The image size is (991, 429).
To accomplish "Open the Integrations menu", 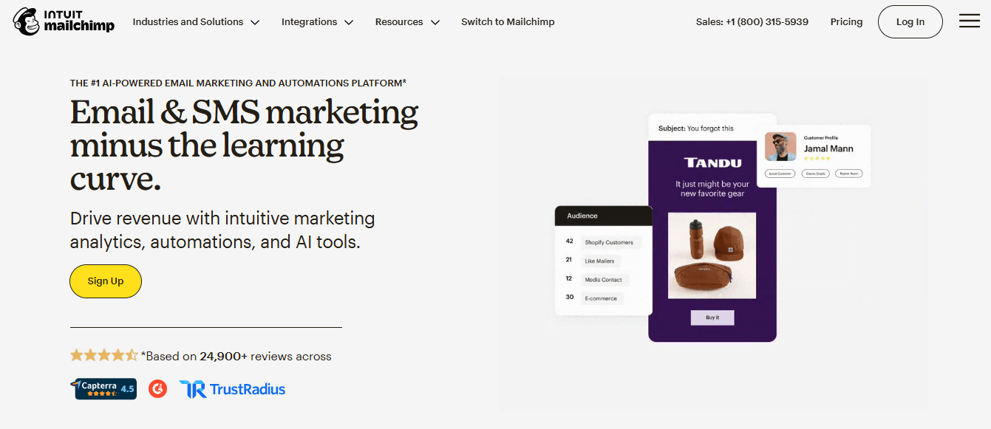I will 317,21.
